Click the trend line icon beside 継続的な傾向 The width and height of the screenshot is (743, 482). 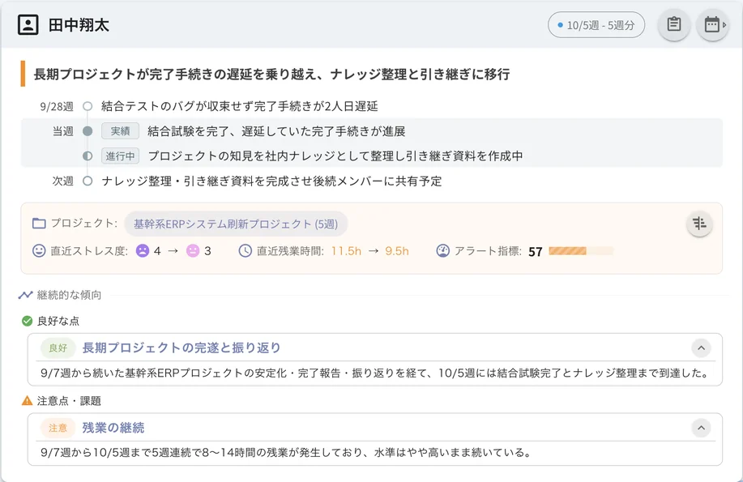coord(25,295)
